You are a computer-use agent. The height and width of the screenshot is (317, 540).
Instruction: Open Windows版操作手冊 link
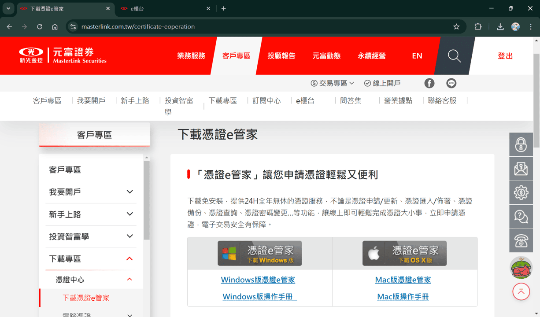point(260,297)
